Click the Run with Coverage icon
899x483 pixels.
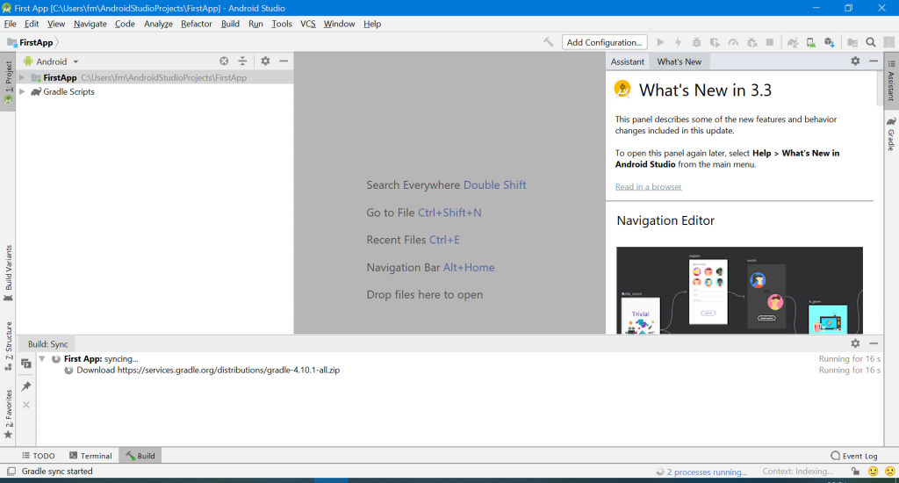click(715, 42)
